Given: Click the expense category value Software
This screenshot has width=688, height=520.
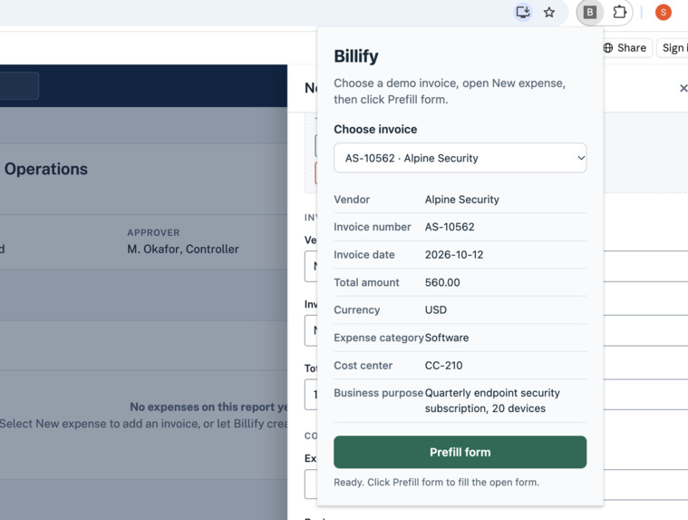Looking at the screenshot, I should (446, 338).
